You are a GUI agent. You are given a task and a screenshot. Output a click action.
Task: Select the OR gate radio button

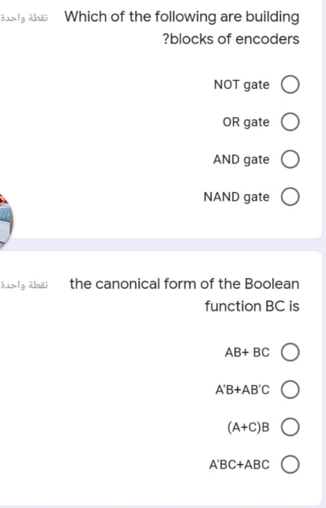pos(290,122)
